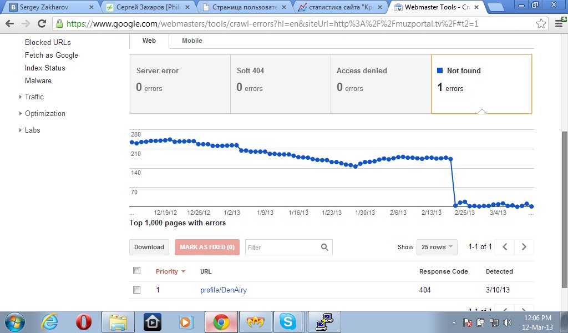Switch to Chrome in taskbar
The width and height of the screenshot is (568, 333).
coord(221,322)
